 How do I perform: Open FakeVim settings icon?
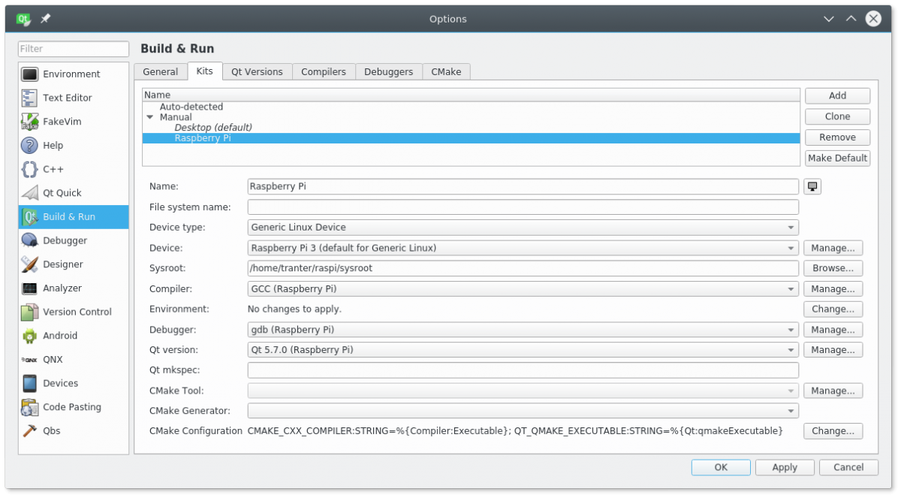[x=30, y=122]
